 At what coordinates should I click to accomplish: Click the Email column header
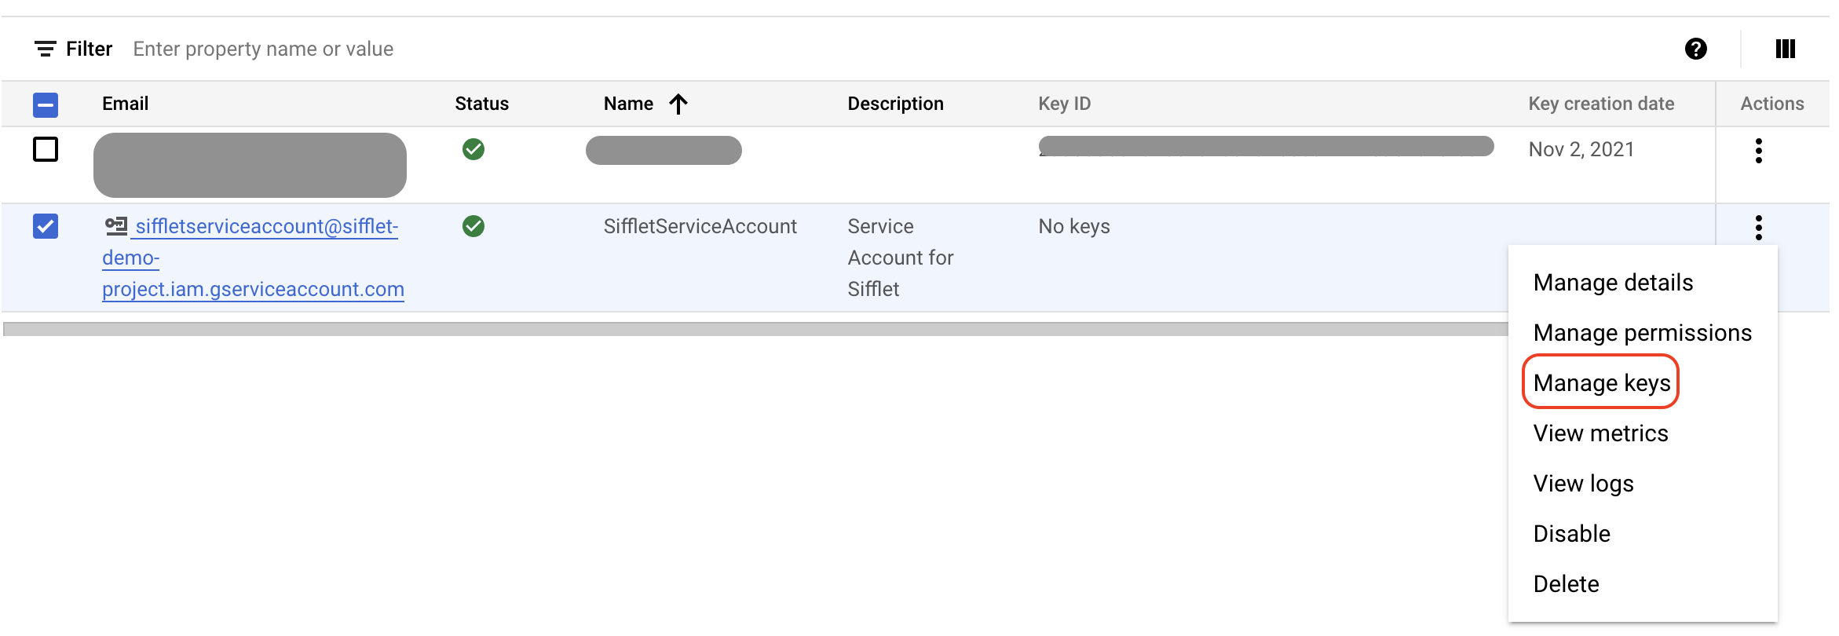click(x=125, y=104)
